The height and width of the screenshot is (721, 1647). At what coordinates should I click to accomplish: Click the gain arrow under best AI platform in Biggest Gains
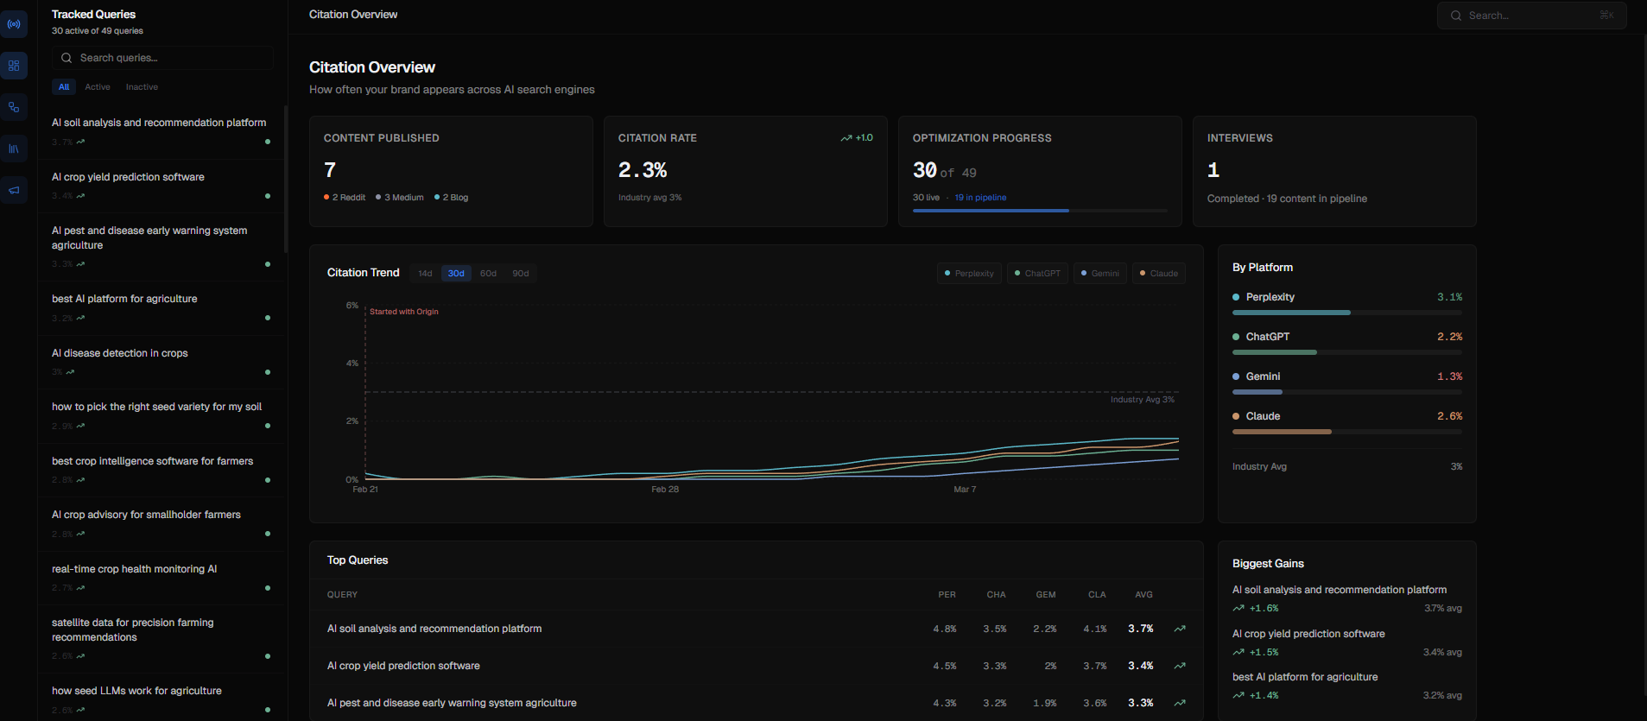pos(1238,695)
